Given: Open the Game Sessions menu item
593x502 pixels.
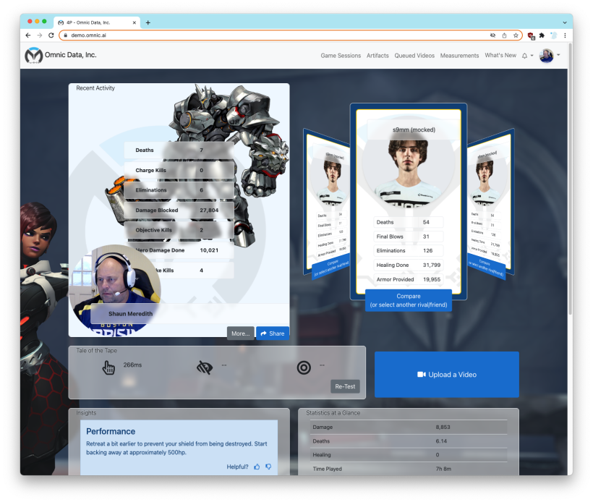Looking at the screenshot, I should pos(341,56).
